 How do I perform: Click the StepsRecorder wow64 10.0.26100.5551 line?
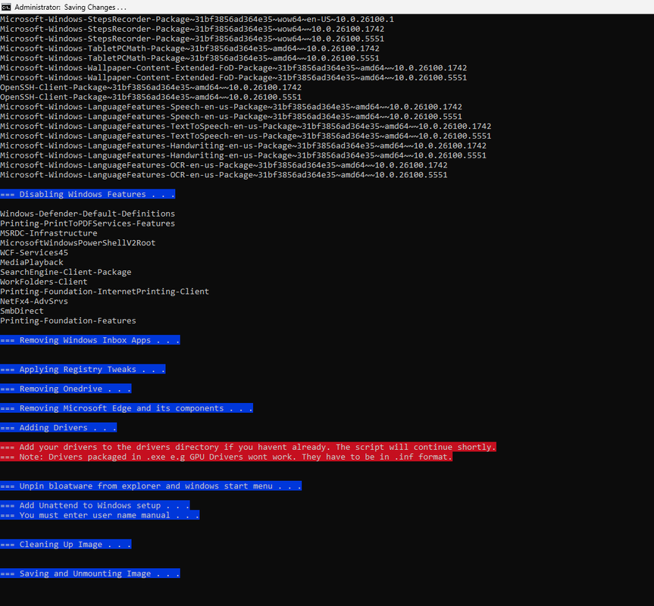coord(192,39)
